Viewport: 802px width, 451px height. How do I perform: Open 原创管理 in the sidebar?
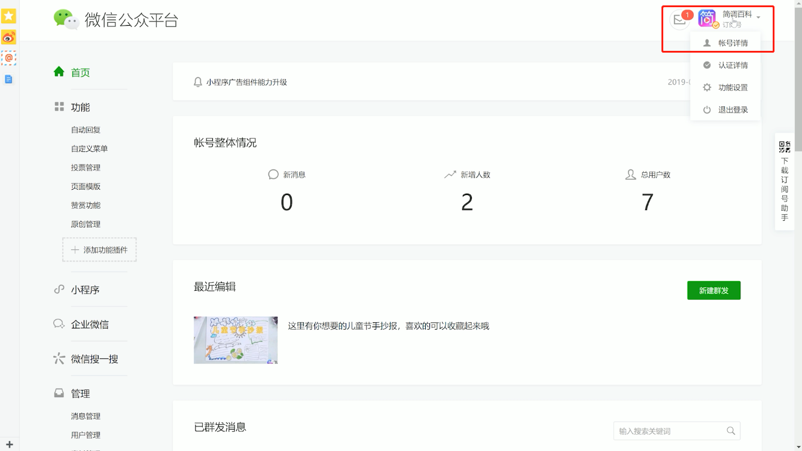86,224
